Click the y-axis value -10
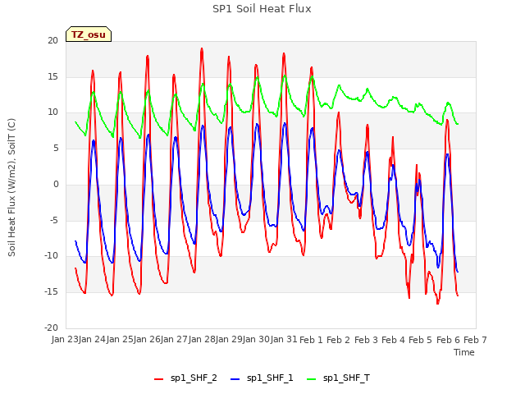Screen dimensions: 525x394 click(x=51, y=255)
